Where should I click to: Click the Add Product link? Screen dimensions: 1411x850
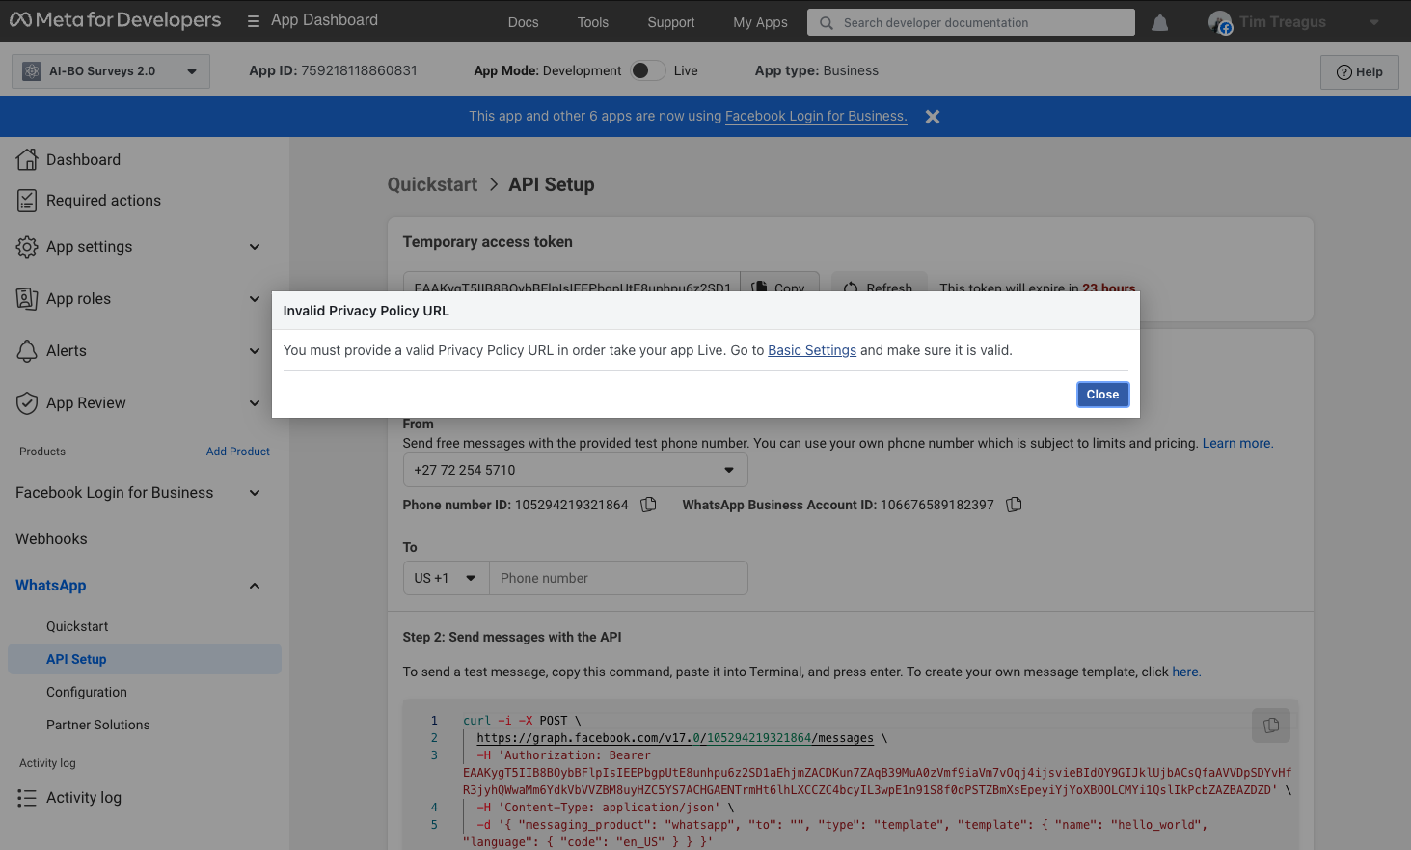pyautogui.click(x=238, y=452)
